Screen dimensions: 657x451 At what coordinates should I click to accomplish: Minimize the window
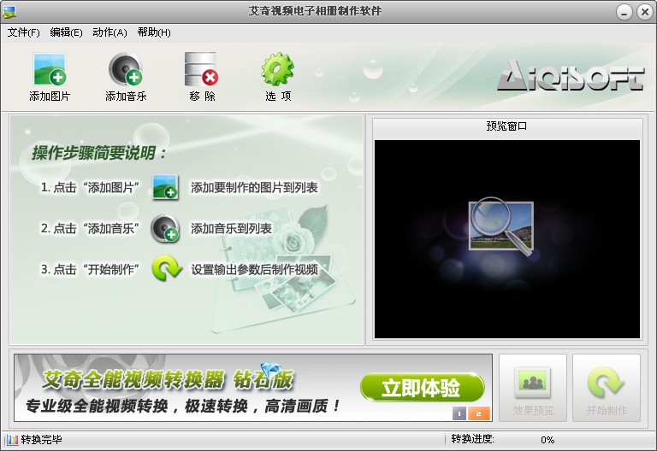(624, 12)
